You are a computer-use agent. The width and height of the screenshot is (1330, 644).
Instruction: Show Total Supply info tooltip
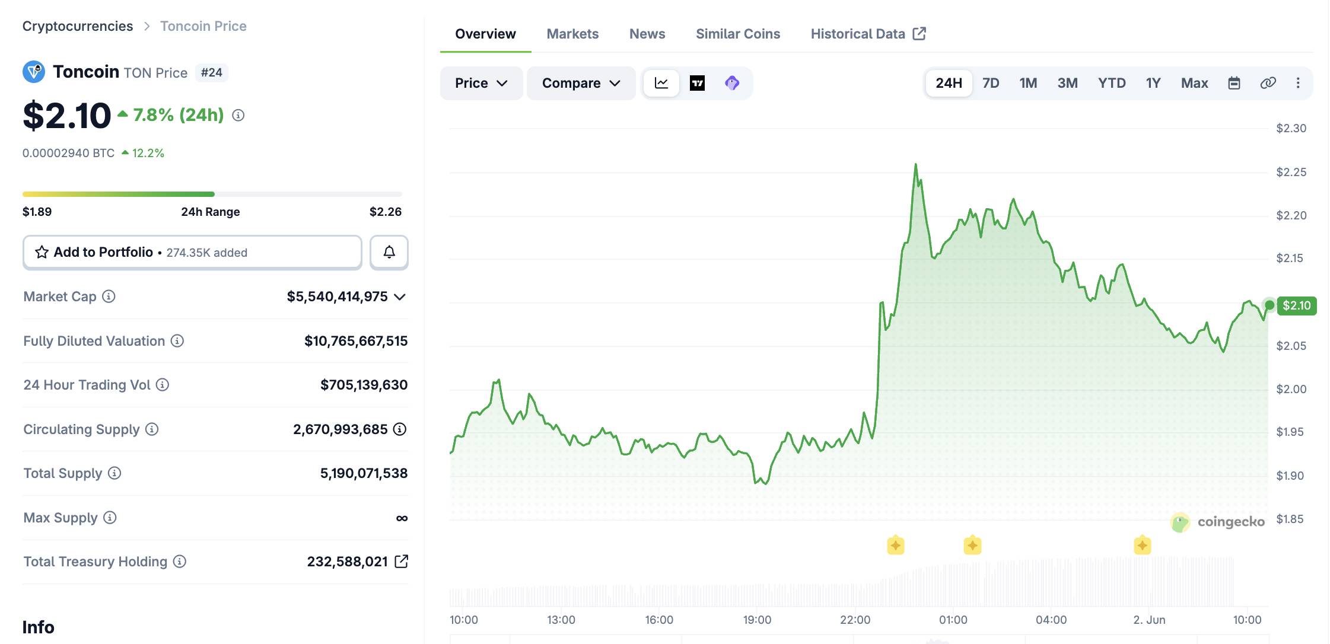coord(114,473)
